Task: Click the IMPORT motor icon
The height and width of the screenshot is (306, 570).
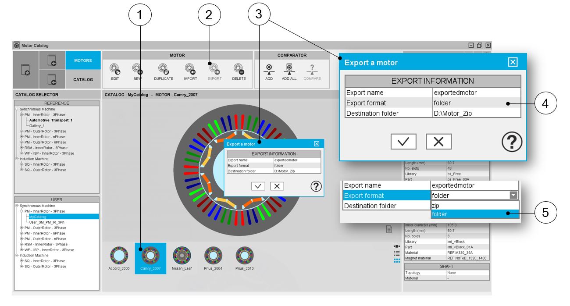Action: pos(190,69)
